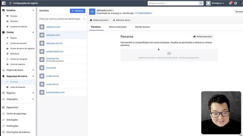Open the adshacks.com.br domain link
Image resolution: width=243 pixels, height=136 pixels.
click(x=54, y=43)
